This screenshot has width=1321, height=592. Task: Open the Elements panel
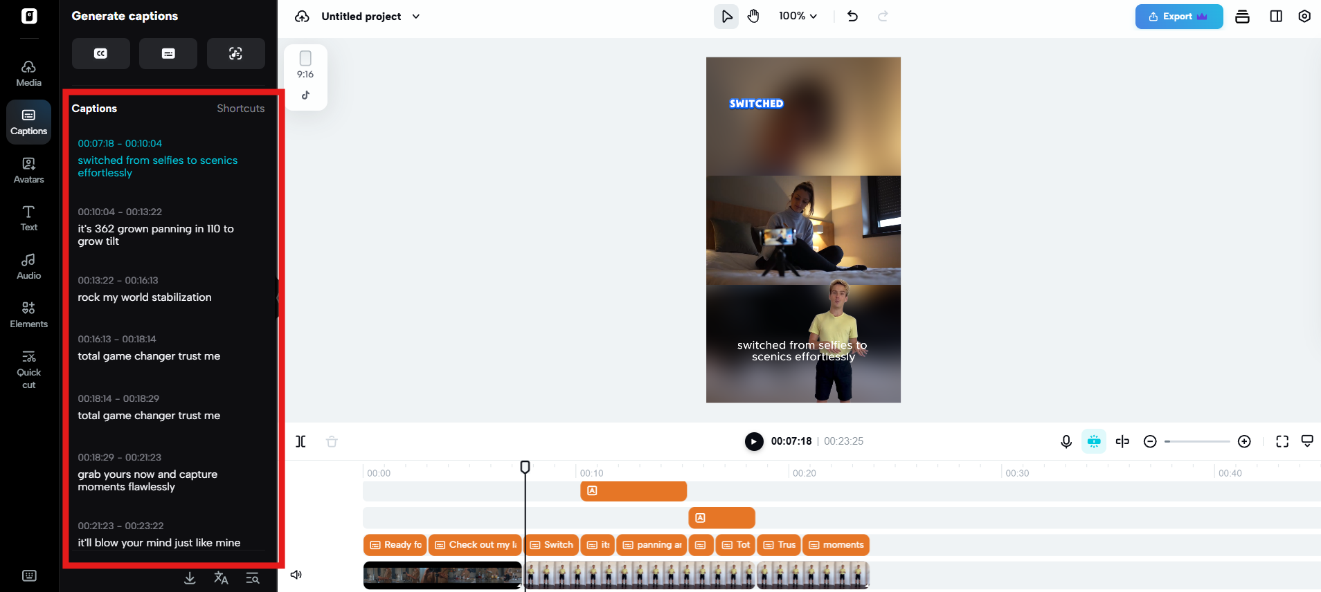pyautogui.click(x=28, y=315)
